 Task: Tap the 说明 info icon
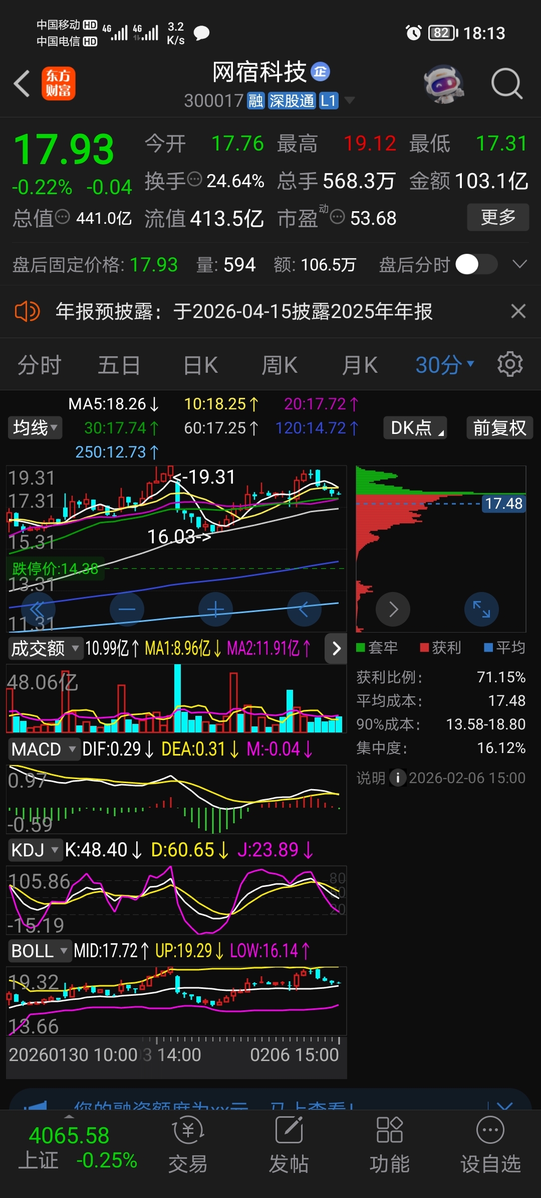[x=398, y=778]
